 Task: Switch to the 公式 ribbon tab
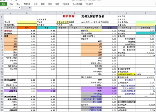[x=36, y=4]
